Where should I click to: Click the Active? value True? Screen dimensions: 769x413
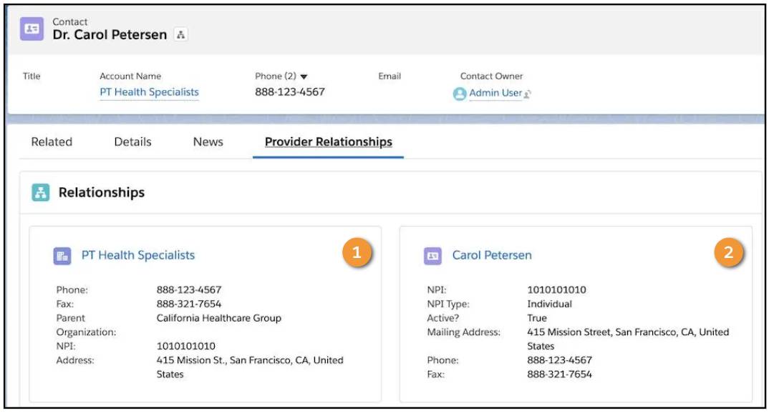(x=536, y=318)
